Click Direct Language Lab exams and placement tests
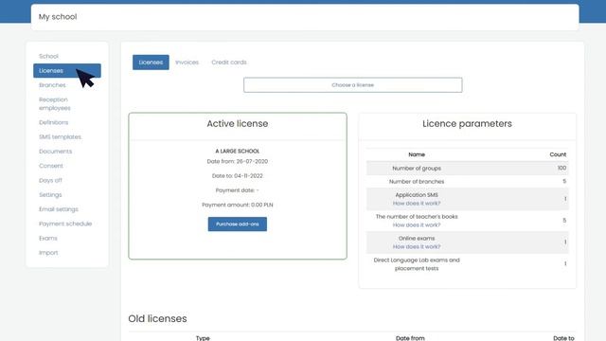 pyautogui.click(x=417, y=264)
